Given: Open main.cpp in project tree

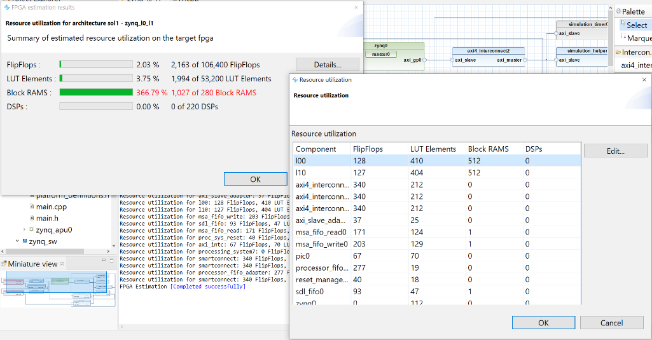Looking at the screenshot, I should (x=51, y=207).
